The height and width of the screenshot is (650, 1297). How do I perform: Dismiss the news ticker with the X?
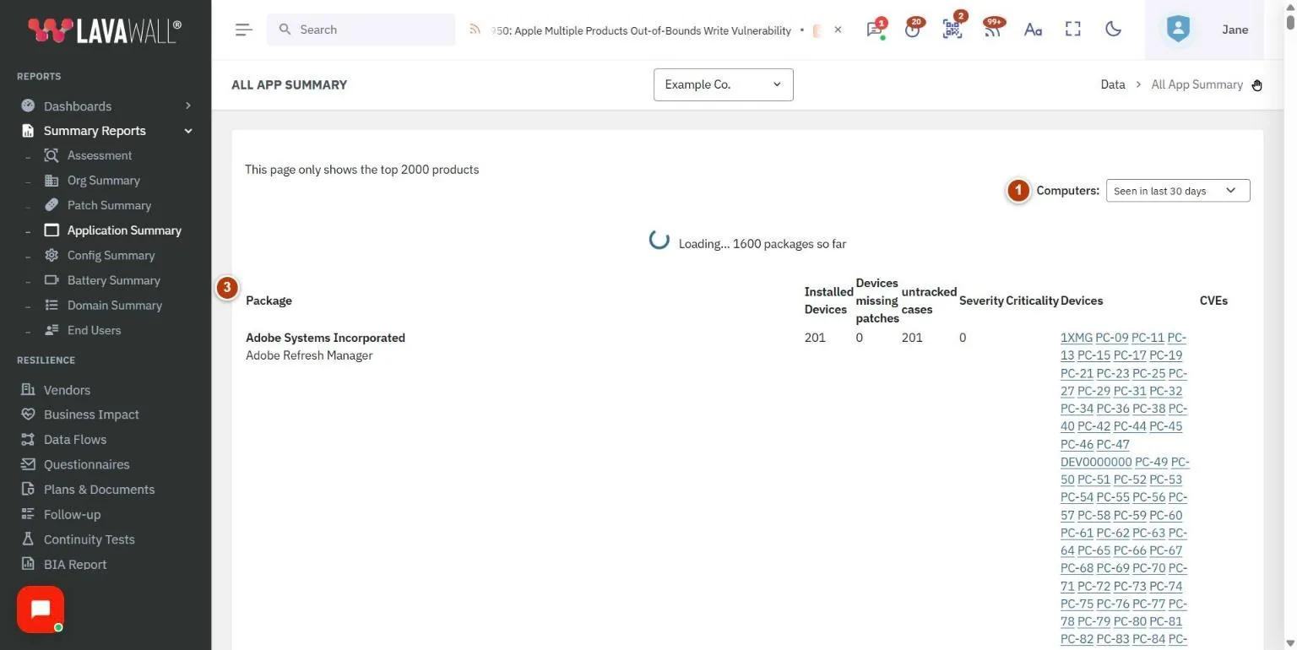[838, 30]
